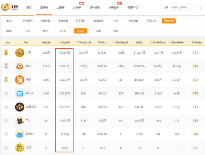This screenshot has width=205, height=155.
Task: Set period to 本周
Action: tap(98, 31)
